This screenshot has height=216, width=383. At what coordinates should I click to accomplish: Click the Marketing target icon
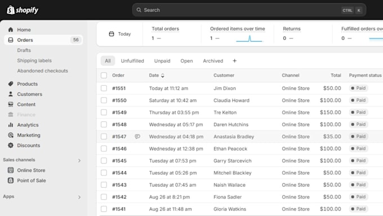pos(11,135)
